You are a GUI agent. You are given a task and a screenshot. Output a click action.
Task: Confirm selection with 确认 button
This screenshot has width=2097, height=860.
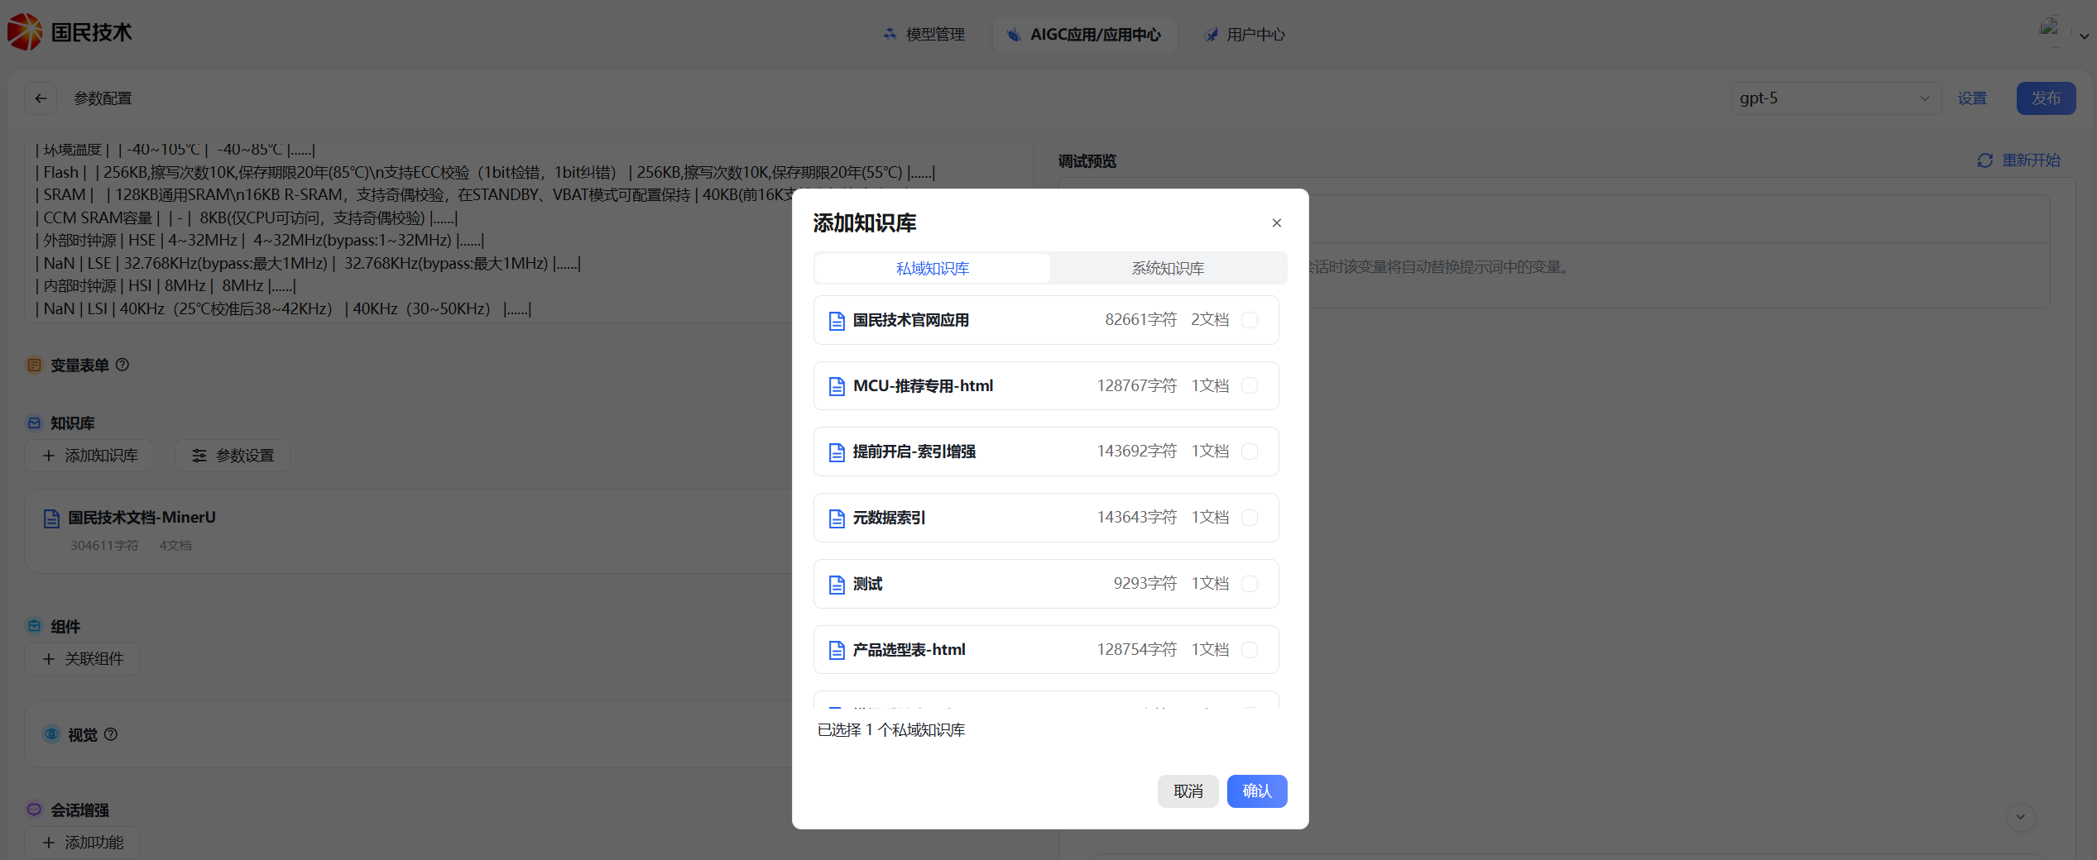1256,791
